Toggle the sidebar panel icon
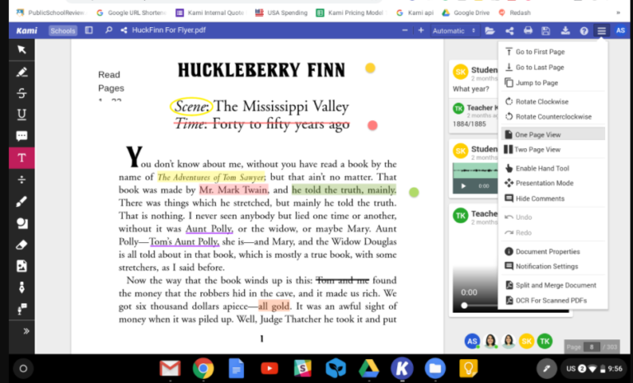Image resolution: width=633 pixels, height=383 pixels. pyautogui.click(x=89, y=30)
